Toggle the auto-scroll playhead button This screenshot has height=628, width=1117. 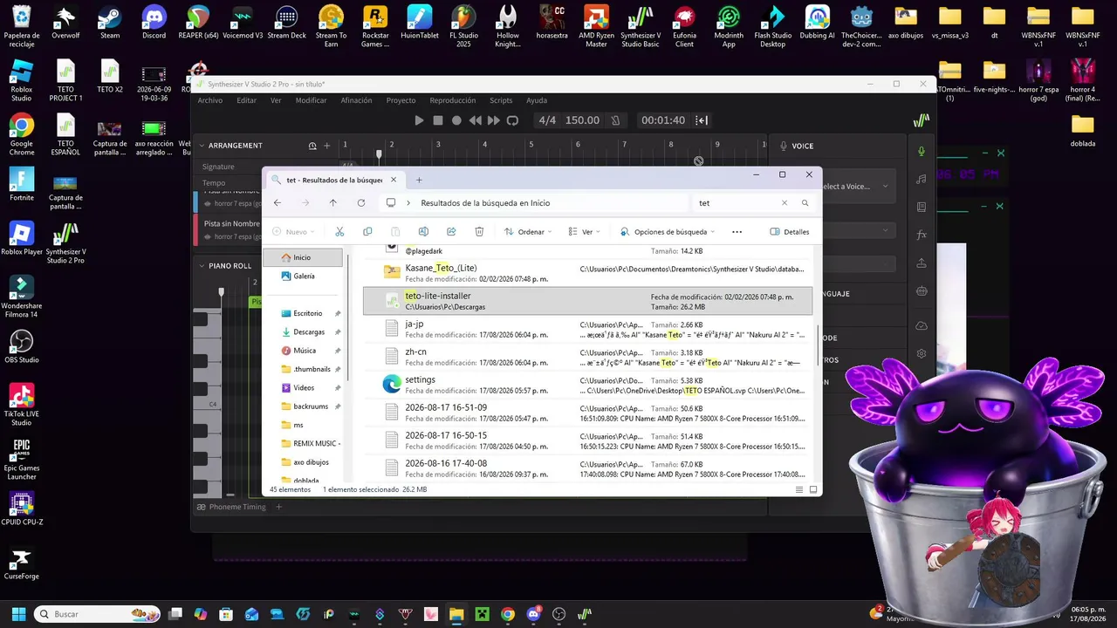pyautogui.click(x=702, y=120)
